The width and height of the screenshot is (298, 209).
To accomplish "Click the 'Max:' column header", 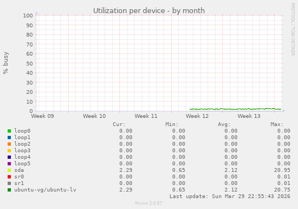I will [277, 124].
